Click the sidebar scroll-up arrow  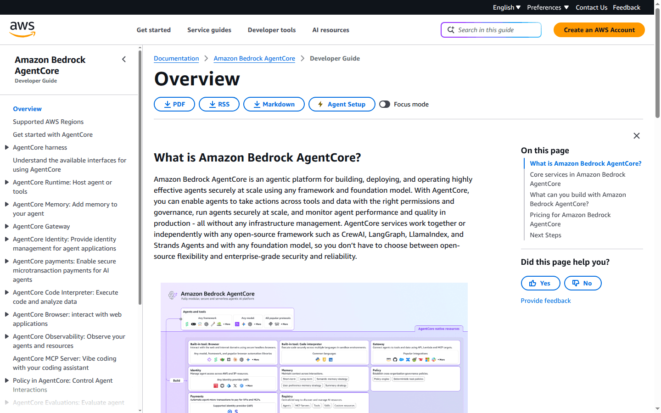[x=140, y=47]
